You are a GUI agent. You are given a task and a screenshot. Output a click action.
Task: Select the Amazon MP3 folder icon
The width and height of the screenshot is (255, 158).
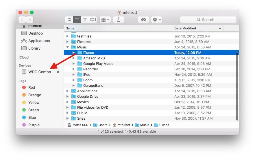coord(80,58)
